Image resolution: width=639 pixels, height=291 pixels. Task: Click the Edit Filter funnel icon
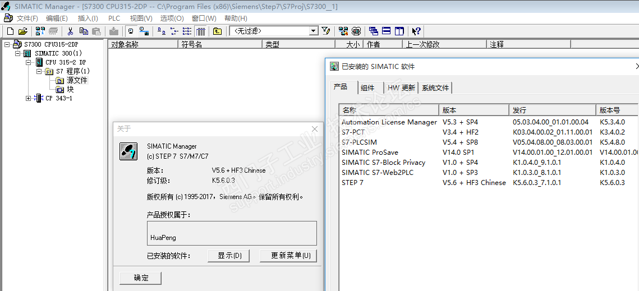325,31
